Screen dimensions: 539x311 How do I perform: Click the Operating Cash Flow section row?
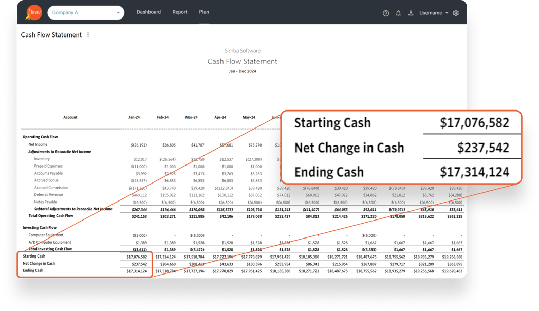(40, 137)
